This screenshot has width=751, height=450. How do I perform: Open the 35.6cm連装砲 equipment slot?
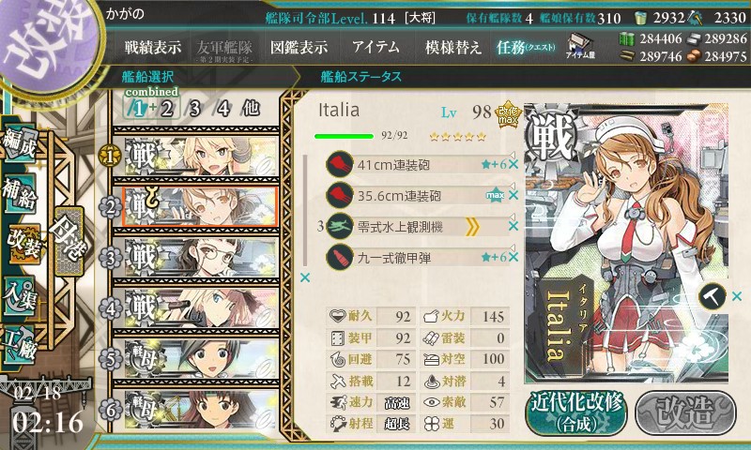pyautogui.click(x=417, y=195)
